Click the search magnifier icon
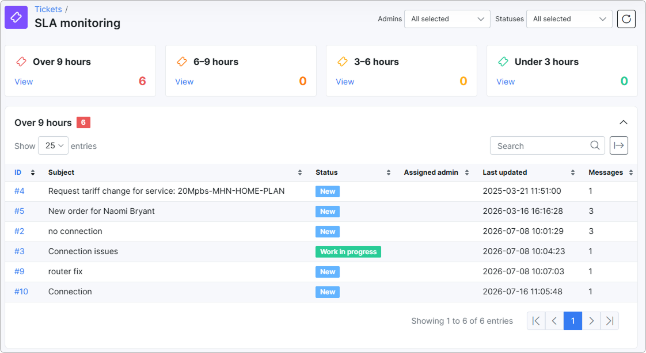This screenshot has height=353, width=646. point(595,145)
